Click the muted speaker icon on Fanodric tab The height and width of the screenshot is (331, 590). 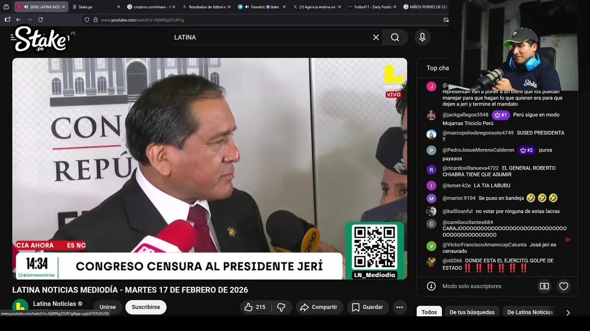coord(247,7)
